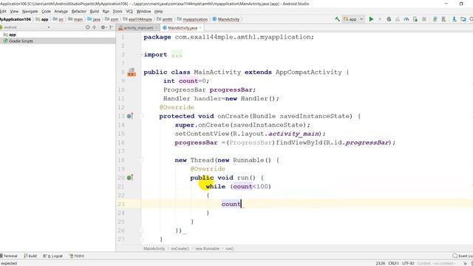Open the TODO tool window

tap(77, 256)
